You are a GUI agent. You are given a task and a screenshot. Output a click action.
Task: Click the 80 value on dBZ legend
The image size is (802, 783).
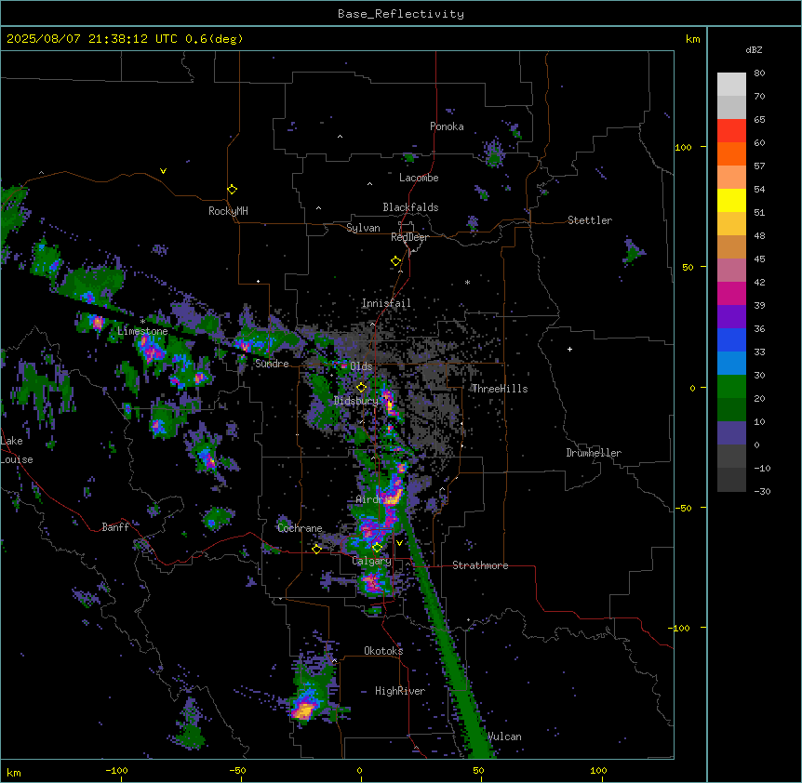click(759, 73)
